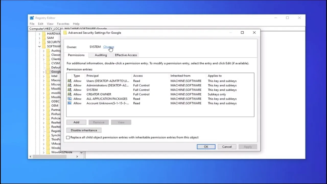Click the Registry Editor title bar icon
Screen dimensions: 327x184
[x=32, y=18]
